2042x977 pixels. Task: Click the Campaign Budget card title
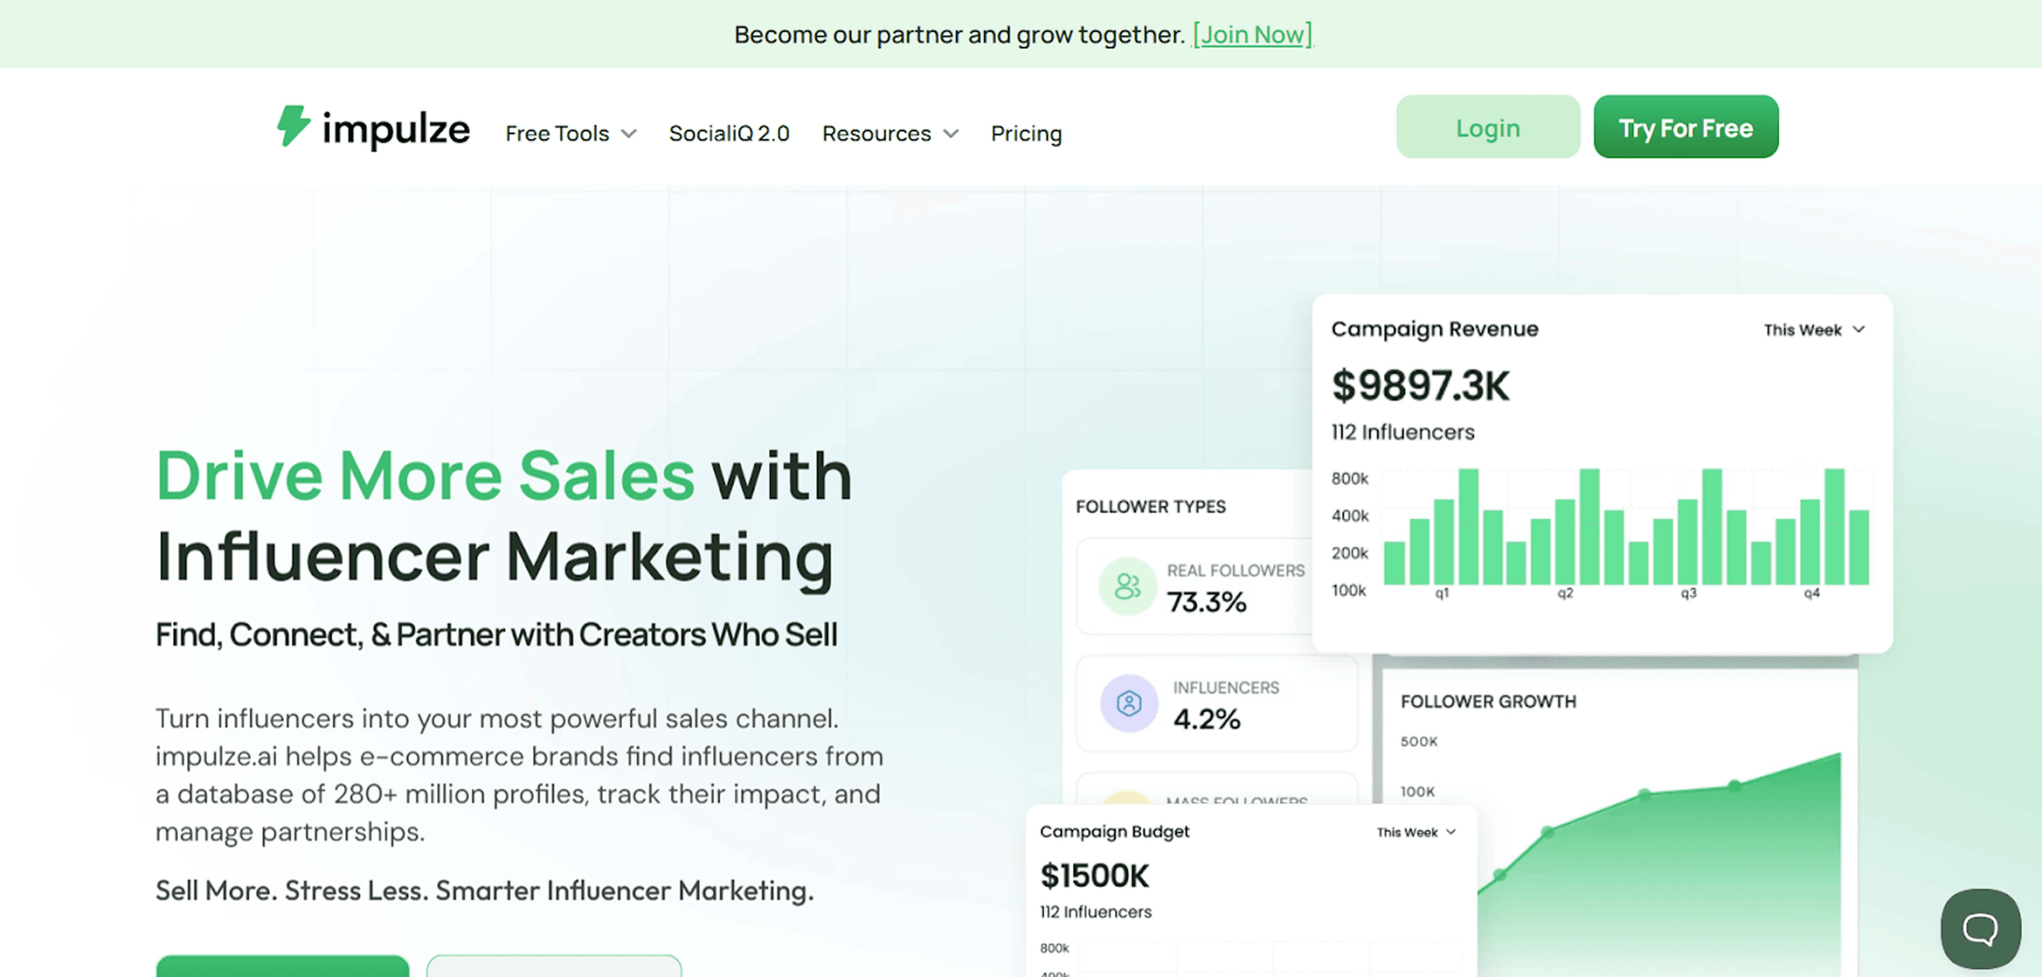click(1114, 831)
